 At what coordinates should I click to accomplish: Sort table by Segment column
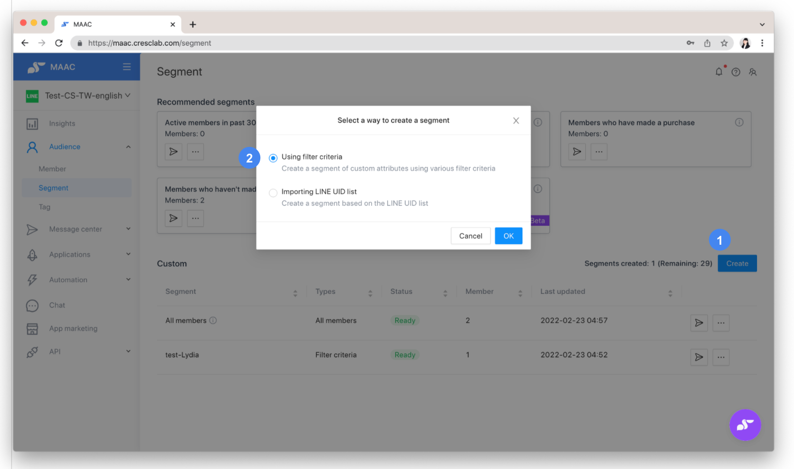(295, 293)
